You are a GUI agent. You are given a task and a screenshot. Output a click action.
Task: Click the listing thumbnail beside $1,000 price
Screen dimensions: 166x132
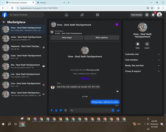[x=52, y=32]
